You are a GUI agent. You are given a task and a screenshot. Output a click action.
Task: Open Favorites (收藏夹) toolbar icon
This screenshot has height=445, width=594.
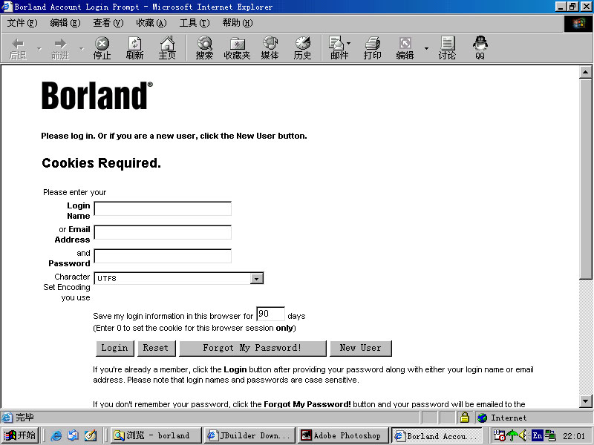237,48
